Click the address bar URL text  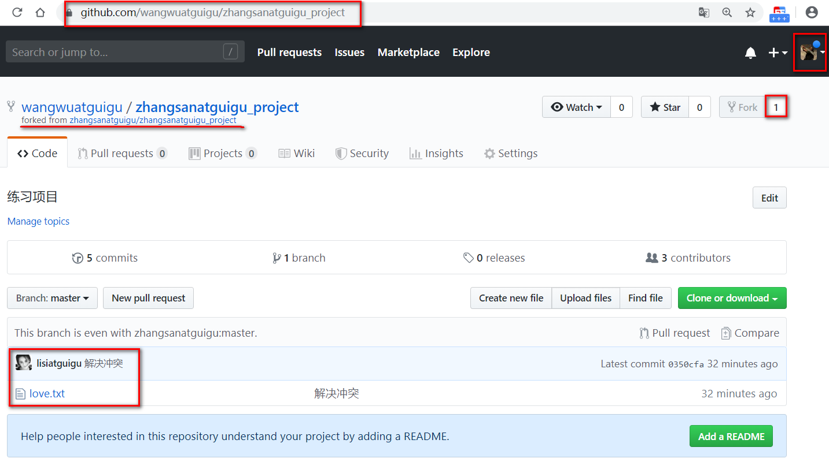point(212,12)
